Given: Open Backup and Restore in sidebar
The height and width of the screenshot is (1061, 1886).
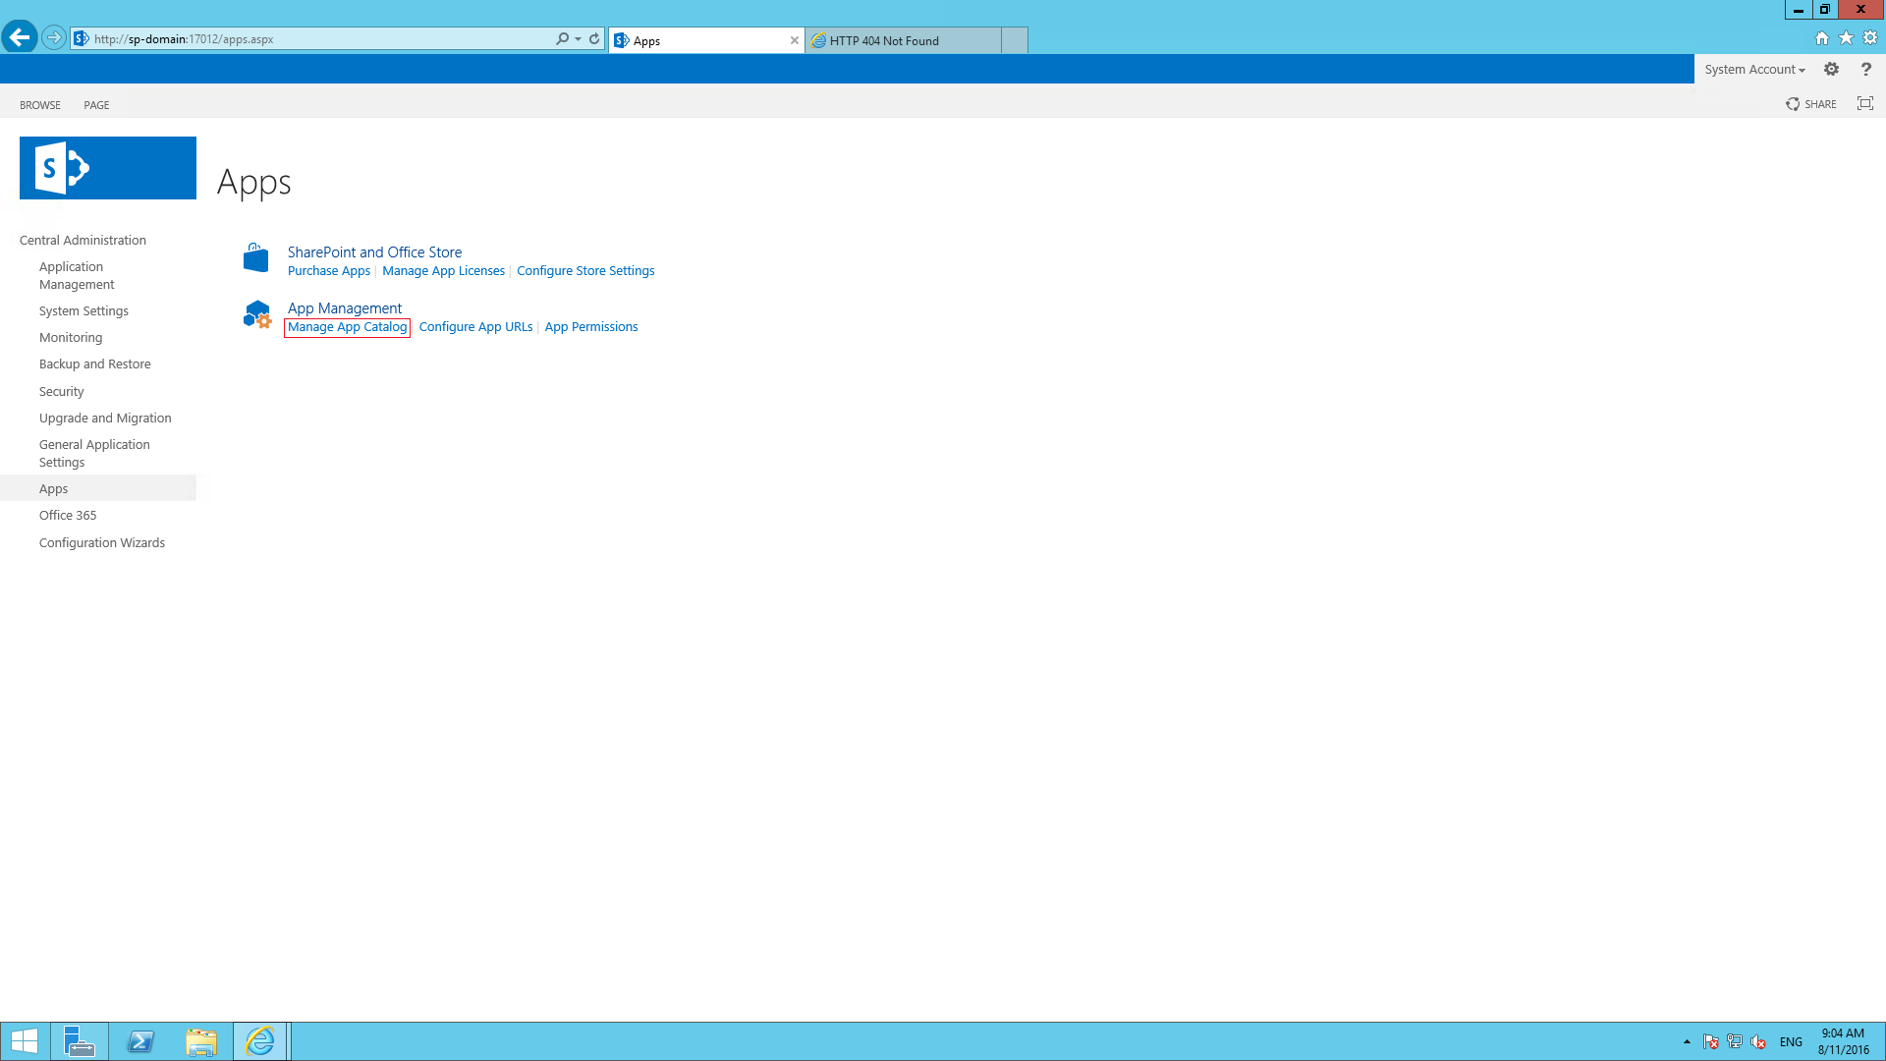Looking at the screenshot, I should (x=95, y=363).
